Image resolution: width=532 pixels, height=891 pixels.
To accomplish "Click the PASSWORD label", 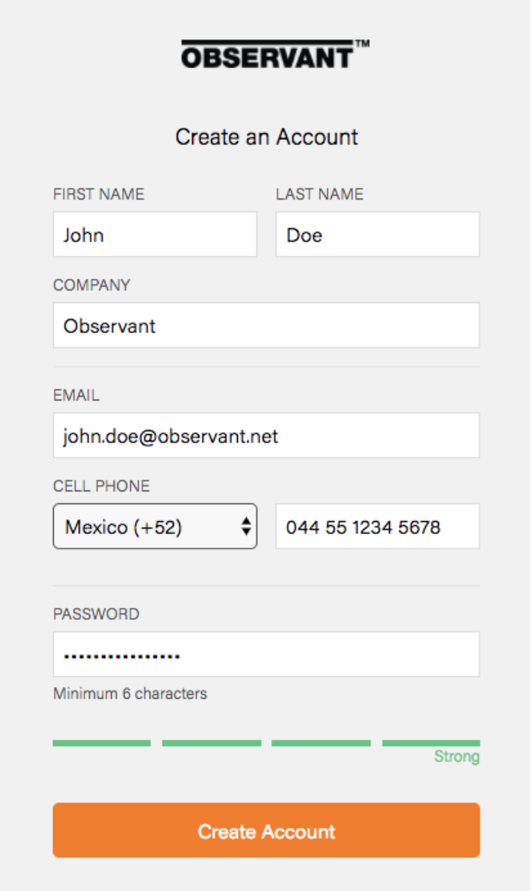I will 96,614.
